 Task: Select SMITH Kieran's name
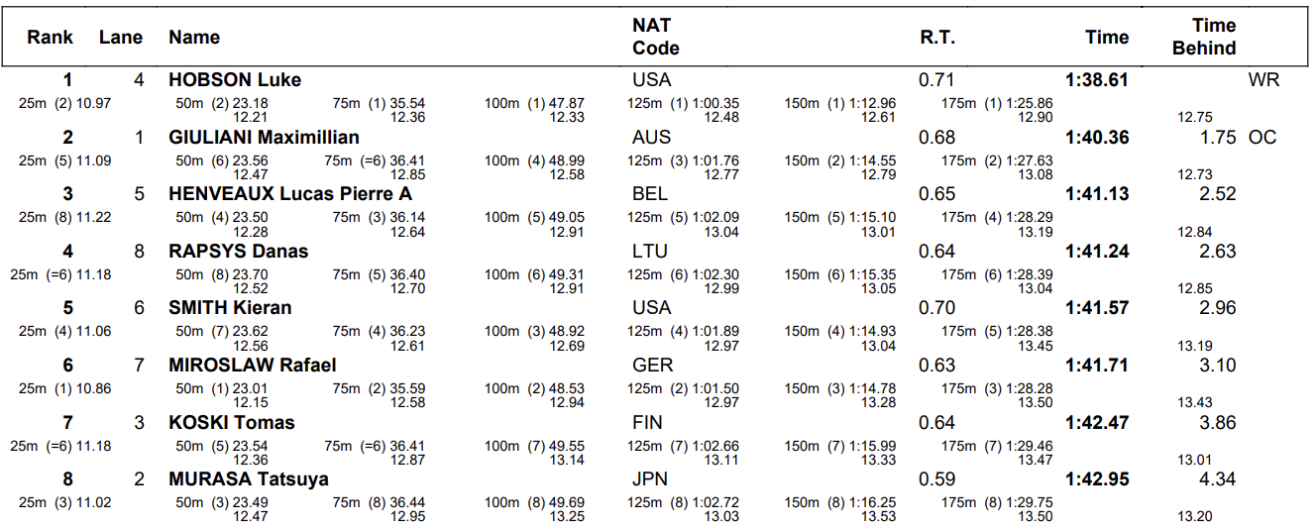click(x=230, y=308)
